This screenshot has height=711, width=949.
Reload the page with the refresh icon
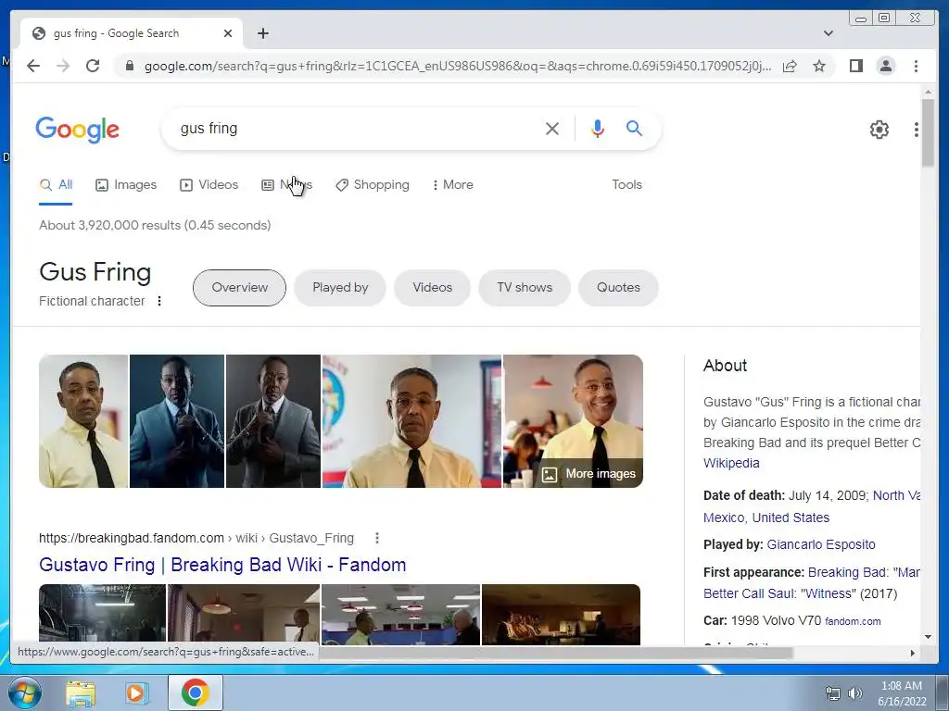(x=93, y=66)
